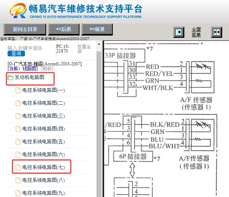
Task: Click the right-arrow panel icon
Action: pos(179,32)
